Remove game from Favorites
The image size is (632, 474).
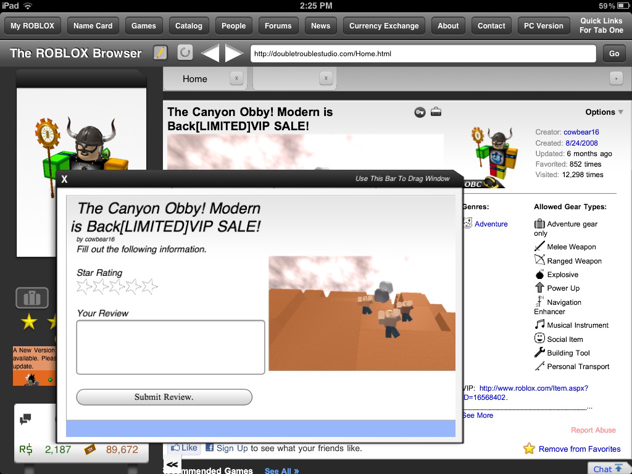click(x=579, y=449)
